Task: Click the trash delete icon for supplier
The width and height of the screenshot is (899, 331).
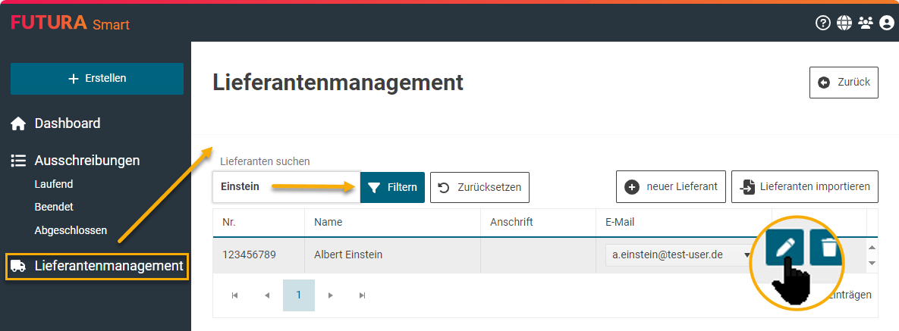Action: [x=828, y=248]
